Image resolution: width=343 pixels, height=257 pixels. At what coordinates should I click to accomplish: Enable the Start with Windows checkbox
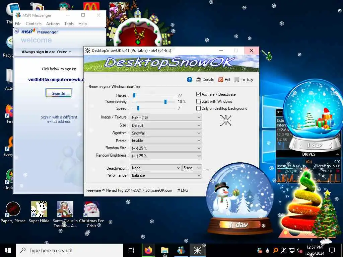[198, 101]
